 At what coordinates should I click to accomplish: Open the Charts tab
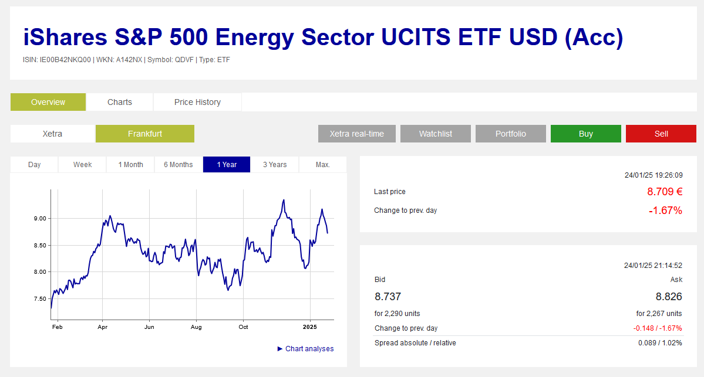pos(119,102)
